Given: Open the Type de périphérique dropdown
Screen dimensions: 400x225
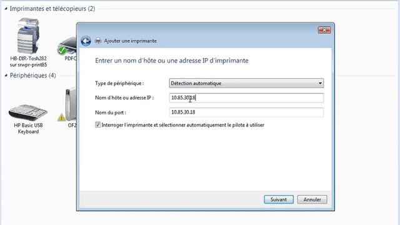Looking at the screenshot, I should click(246, 83).
